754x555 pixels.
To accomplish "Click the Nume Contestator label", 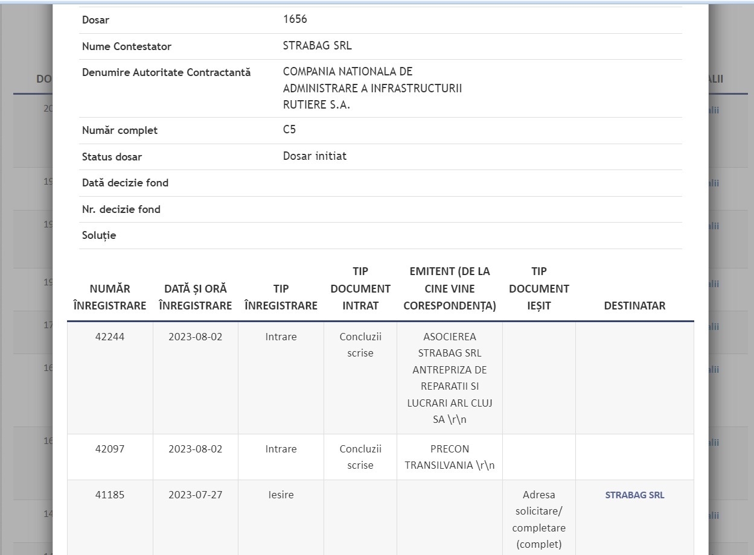I will click(x=127, y=46).
